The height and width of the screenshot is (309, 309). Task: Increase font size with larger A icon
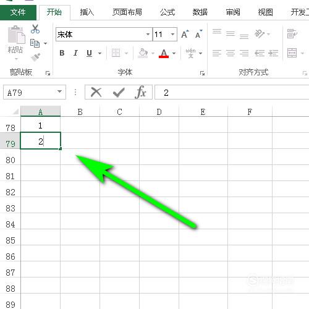point(185,34)
